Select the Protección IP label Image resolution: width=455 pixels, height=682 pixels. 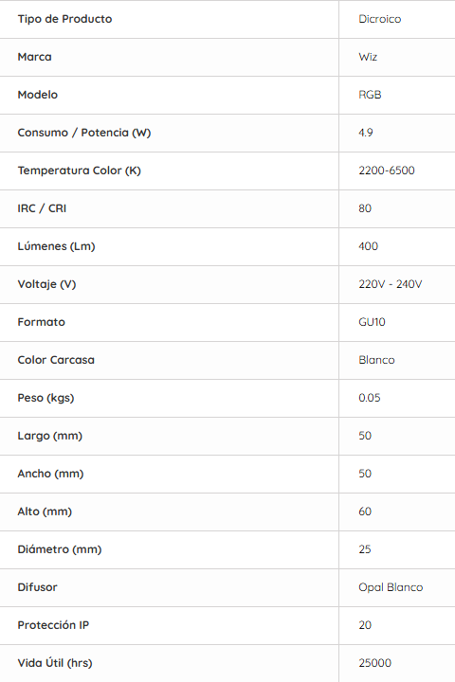pyautogui.click(x=53, y=625)
